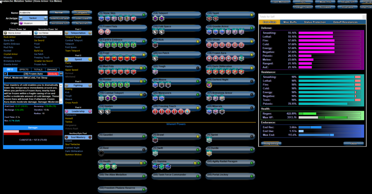Click the View Active Sets button

click(x=59, y=18)
